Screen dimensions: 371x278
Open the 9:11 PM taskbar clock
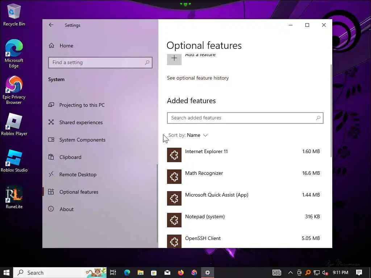[x=340, y=273]
